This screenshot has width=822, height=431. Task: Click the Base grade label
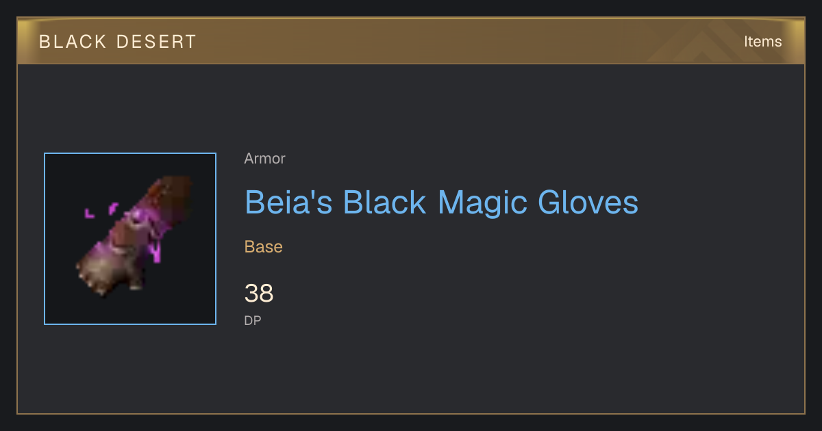263,247
